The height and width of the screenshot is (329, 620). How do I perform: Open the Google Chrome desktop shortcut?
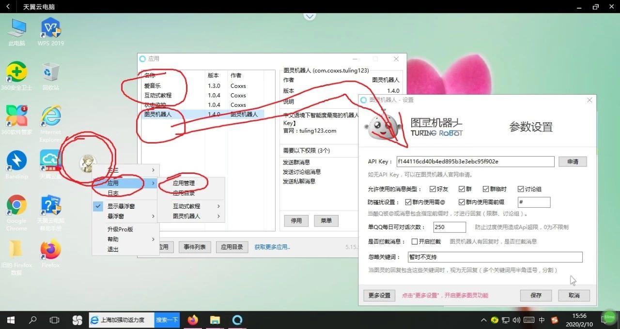pos(16,213)
